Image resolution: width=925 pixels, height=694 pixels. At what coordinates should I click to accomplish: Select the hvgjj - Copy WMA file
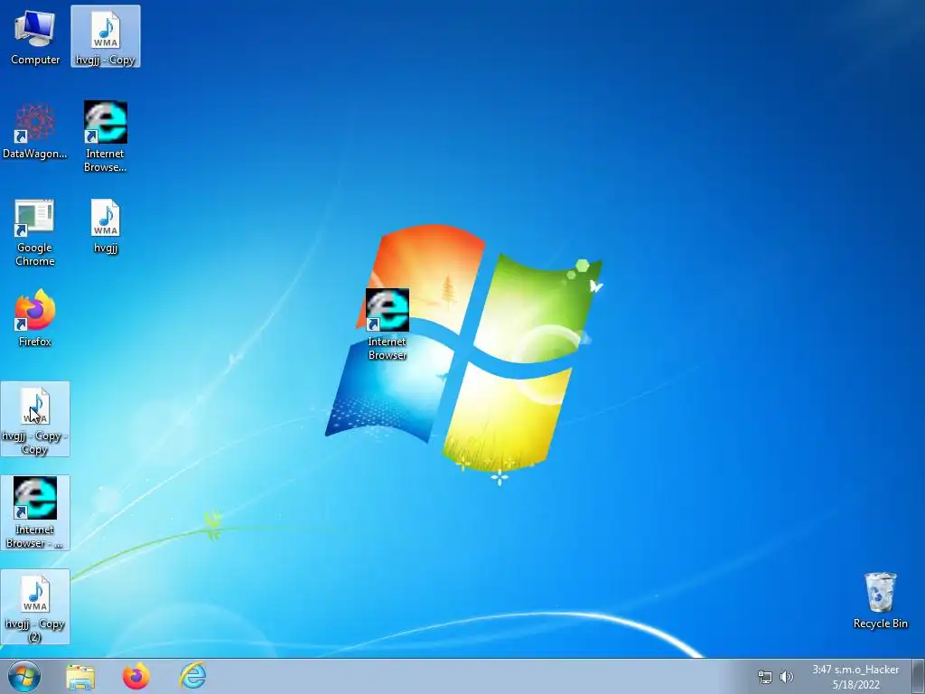click(106, 36)
